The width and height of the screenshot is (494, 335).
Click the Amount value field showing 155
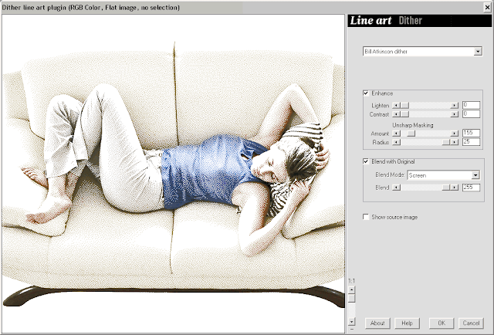coord(471,134)
